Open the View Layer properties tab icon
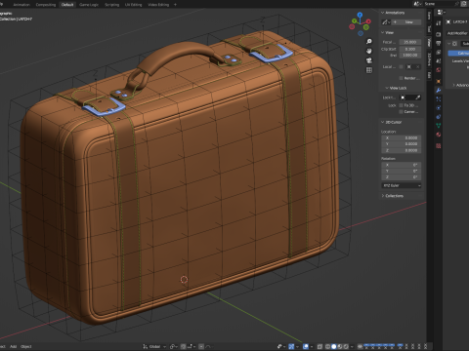Screen dimensions: 469x351 pyautogui.click(x=439, y=52)
